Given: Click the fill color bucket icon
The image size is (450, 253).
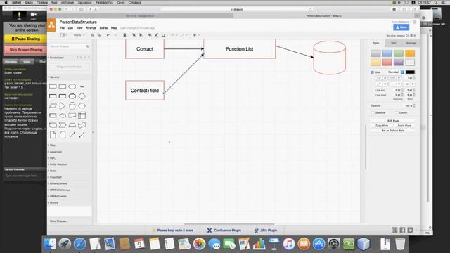Looking at the screenshot, I should pos(150,35).
